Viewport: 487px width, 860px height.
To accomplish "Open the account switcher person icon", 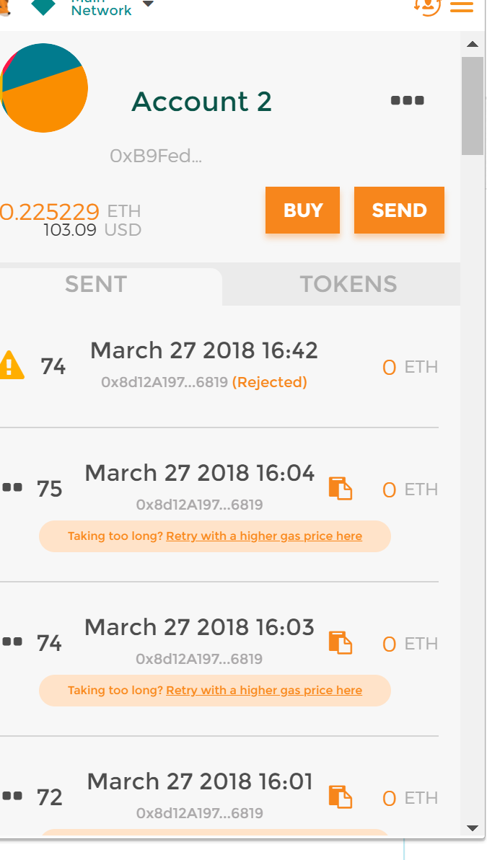I will click(x=429, y=6).
